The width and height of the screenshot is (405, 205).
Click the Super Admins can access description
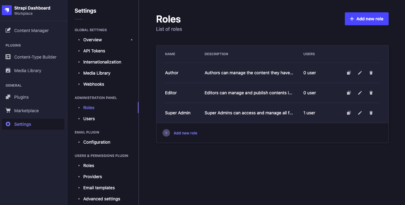pyautogui.click(x=249, y=113)
